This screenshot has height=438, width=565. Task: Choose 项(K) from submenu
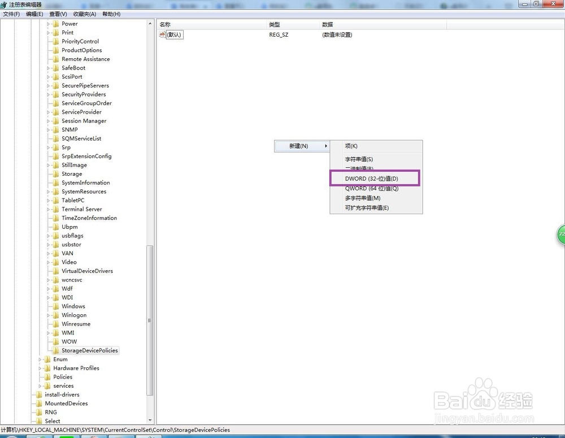click(x=351, y=146)
